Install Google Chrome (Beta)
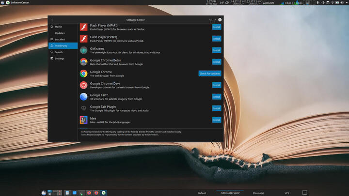The height and width of the screenshot is (196, 349). [217, 62]
